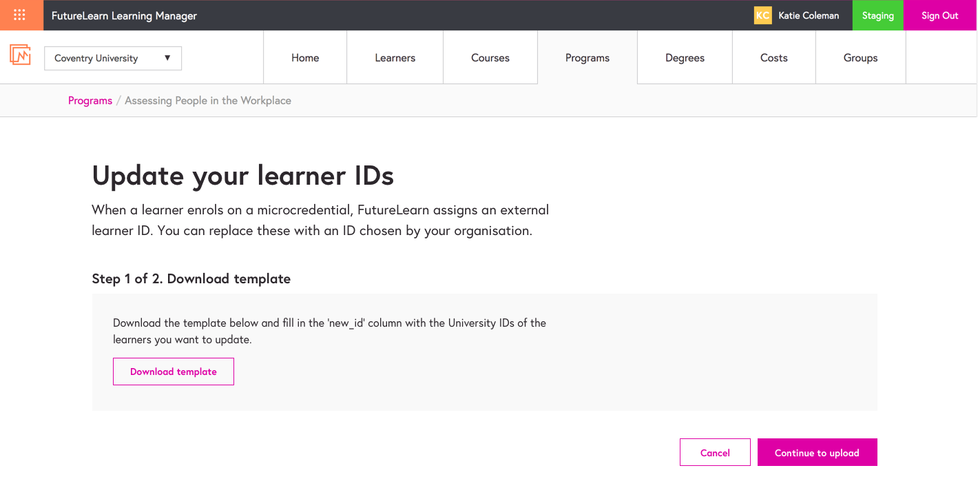Select the Programs tab
978x488 pixels.
587,58
